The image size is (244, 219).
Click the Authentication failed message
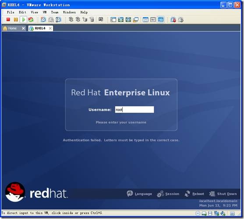[x=121, y=140]
